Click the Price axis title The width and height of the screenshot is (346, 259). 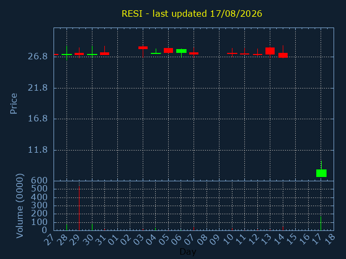(x=14, y=104)
